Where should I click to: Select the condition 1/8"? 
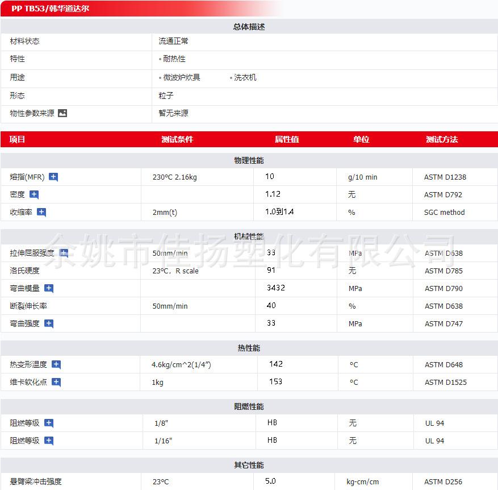[x=161, y=423]
